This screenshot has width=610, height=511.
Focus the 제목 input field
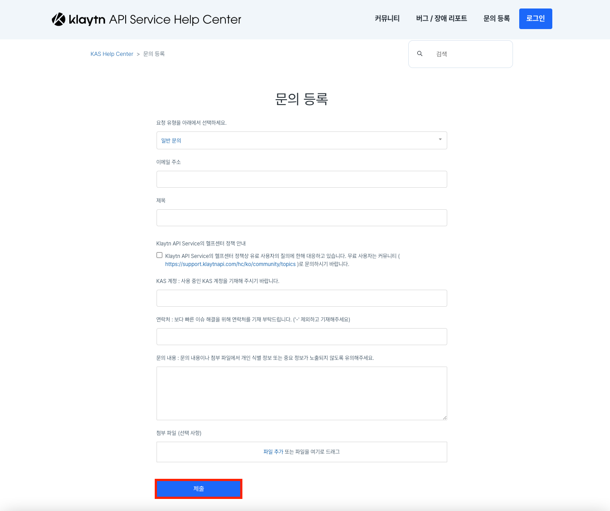point(302,218)
